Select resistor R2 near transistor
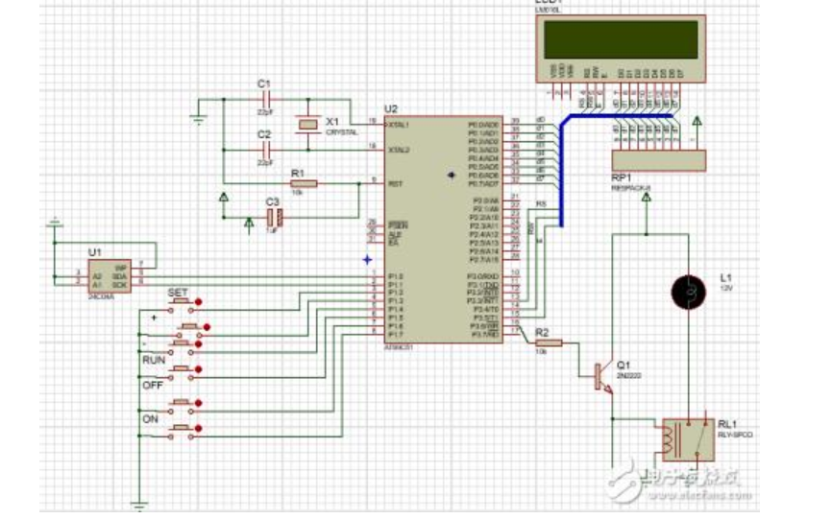 (x=549, y=343)
